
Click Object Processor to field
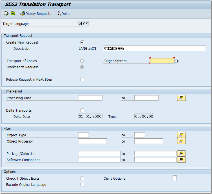149,141
